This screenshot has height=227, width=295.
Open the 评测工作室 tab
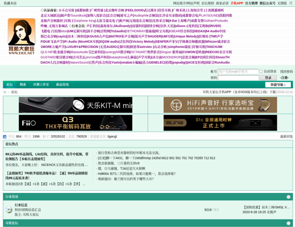41,84
